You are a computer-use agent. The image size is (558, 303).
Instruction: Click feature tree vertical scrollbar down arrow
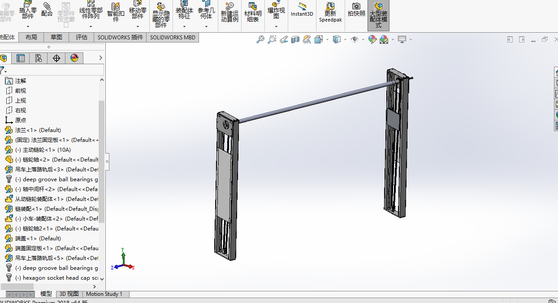pos(102,278)
